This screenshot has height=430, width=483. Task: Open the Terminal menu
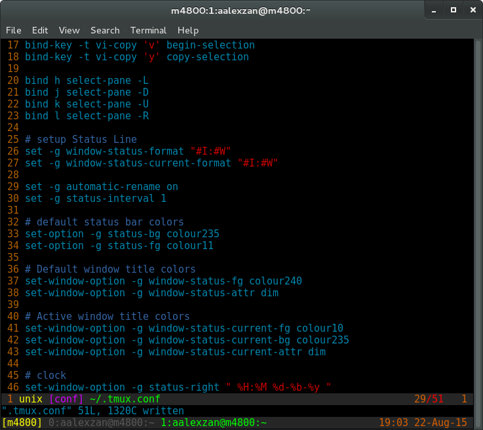148,30
